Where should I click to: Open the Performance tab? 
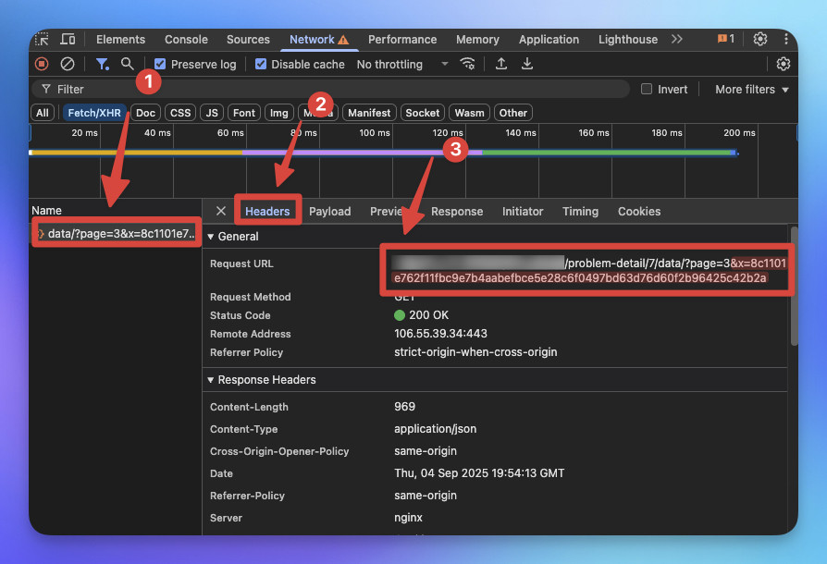click(402, 40)
